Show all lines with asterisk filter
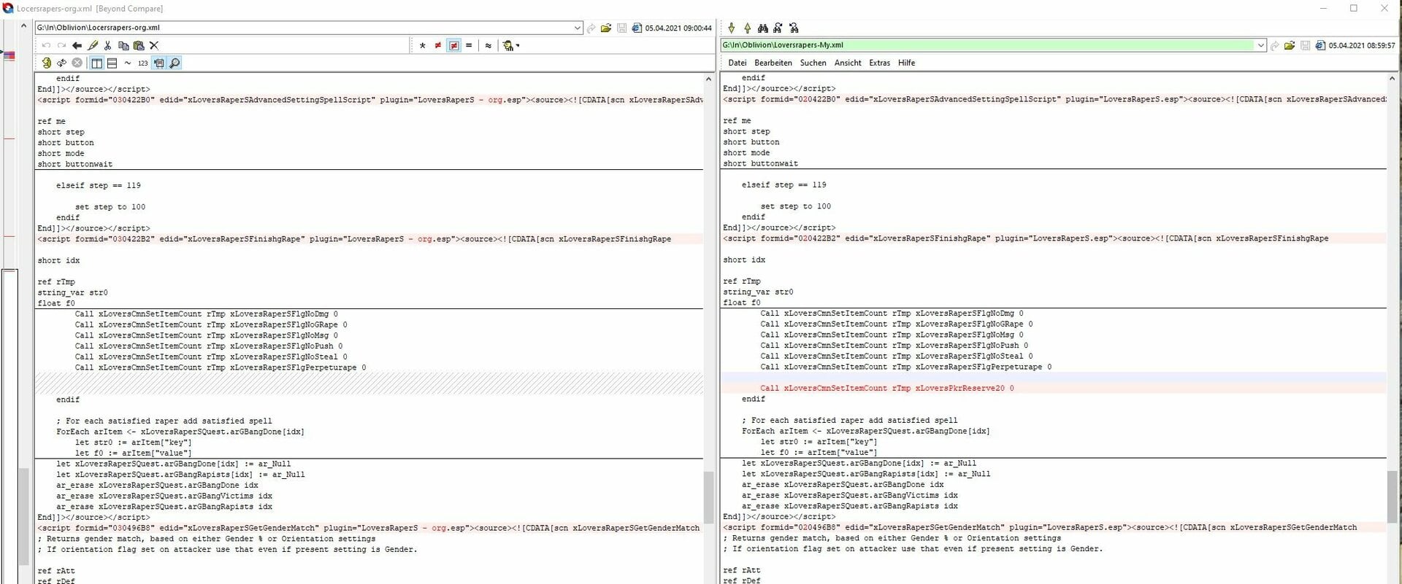The height and width of the screenshot is (584, 1402). pyautogui.click(x=422, y=45)
